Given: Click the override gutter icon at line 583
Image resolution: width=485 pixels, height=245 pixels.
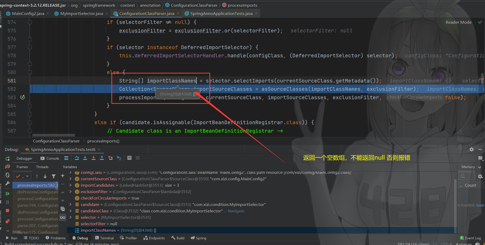Looking at the screenshot, I should tap(22, 97).
